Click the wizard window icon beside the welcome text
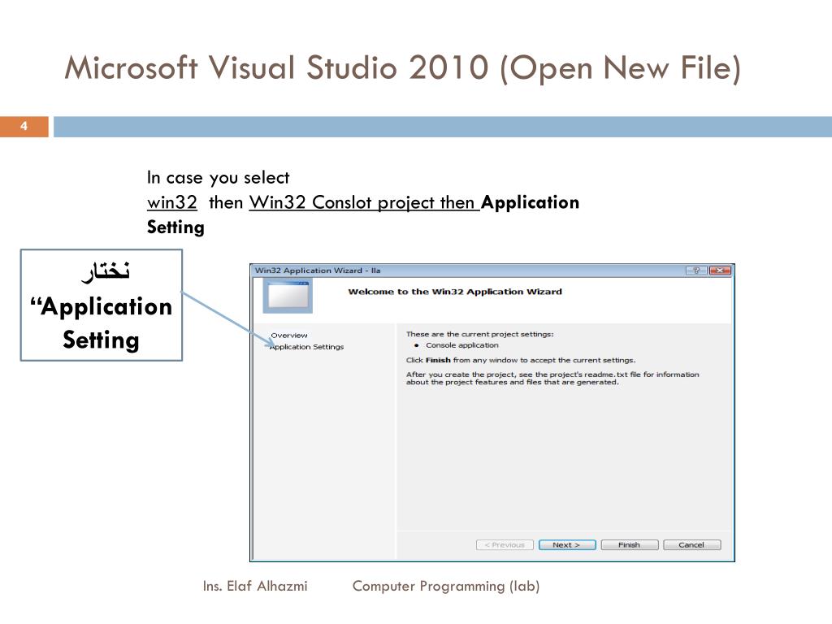This screenshot has width=832, height=624. pyautogui.click(x=288, y=296)
